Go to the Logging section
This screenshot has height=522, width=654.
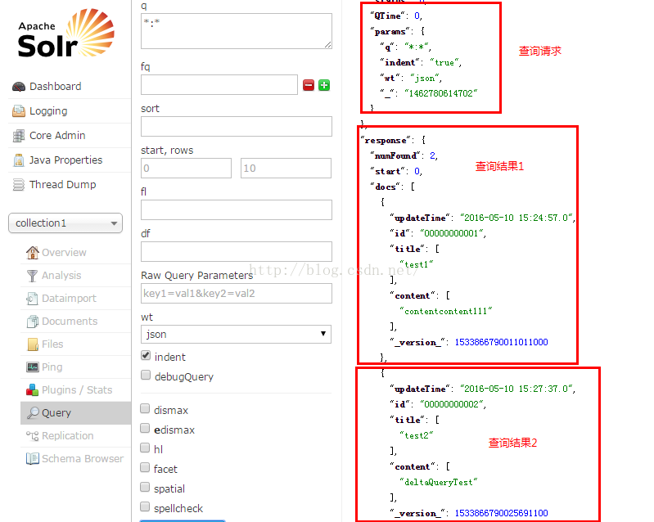[48, 111]
